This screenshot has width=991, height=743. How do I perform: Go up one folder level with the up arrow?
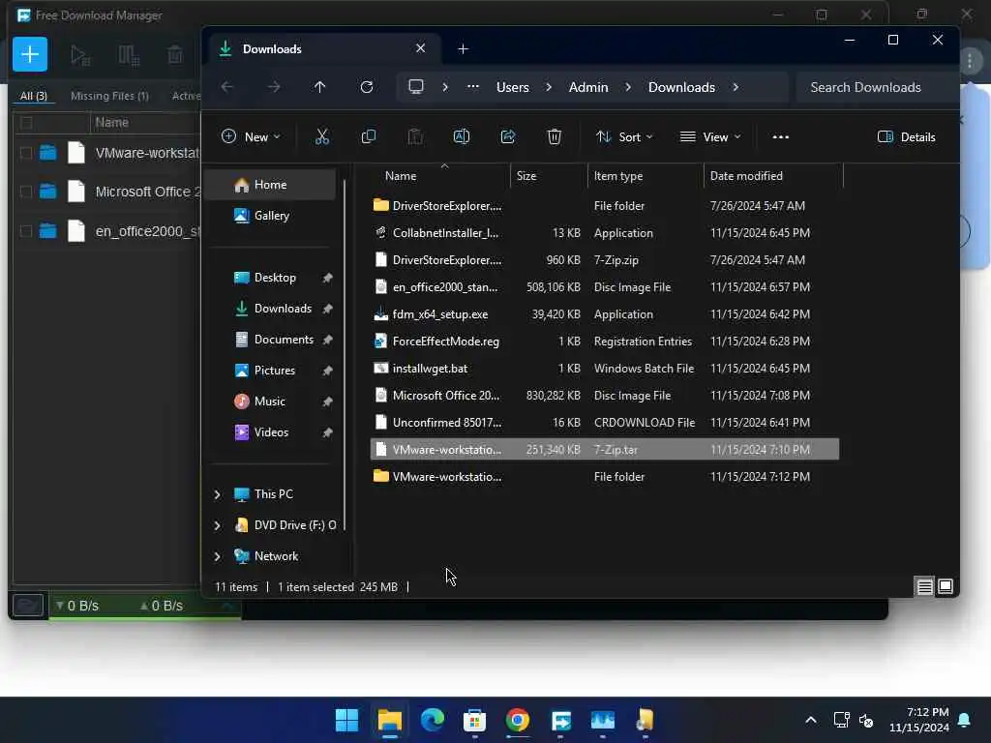coord(319,86)
